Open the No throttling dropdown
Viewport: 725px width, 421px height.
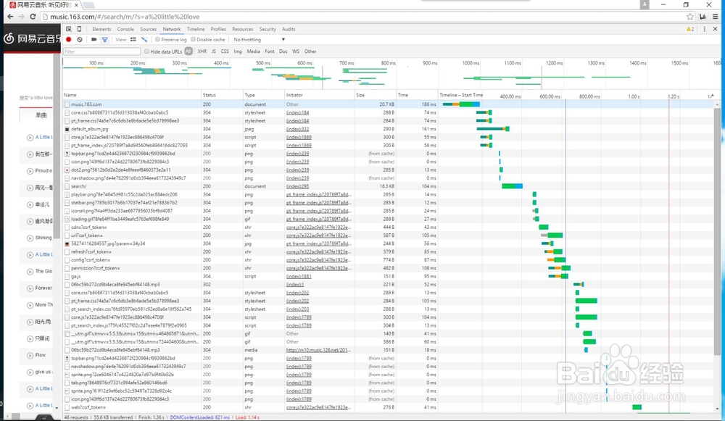coord(259,40)
